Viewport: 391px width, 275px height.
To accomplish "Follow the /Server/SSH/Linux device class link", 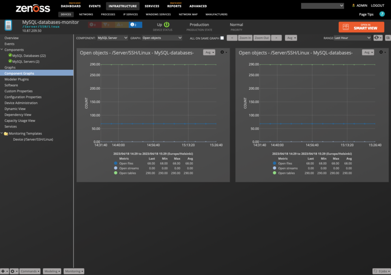I will [x=41, y=27].
